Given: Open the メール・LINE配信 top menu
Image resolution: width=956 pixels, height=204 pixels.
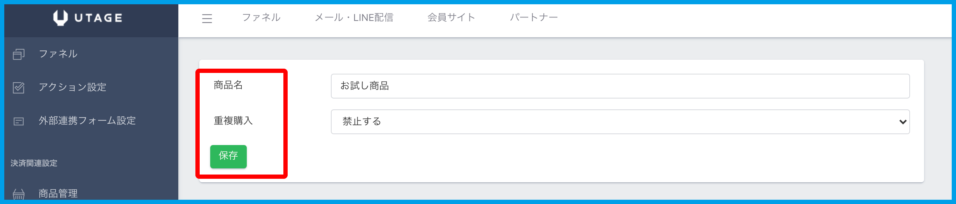Looking at the screenshot, I should [354, 17].
